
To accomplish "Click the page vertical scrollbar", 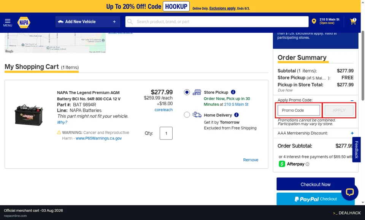I will coord(363,66).
